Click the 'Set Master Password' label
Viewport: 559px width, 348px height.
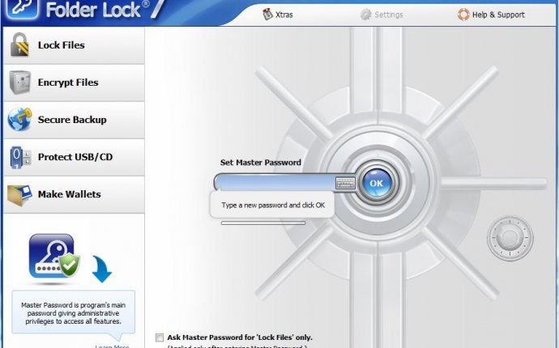click(261, 163)
